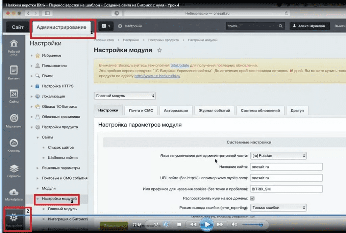Switch to Система обновлений tab
The width and height of the screenshot is (346, 233).
point(260,110)
